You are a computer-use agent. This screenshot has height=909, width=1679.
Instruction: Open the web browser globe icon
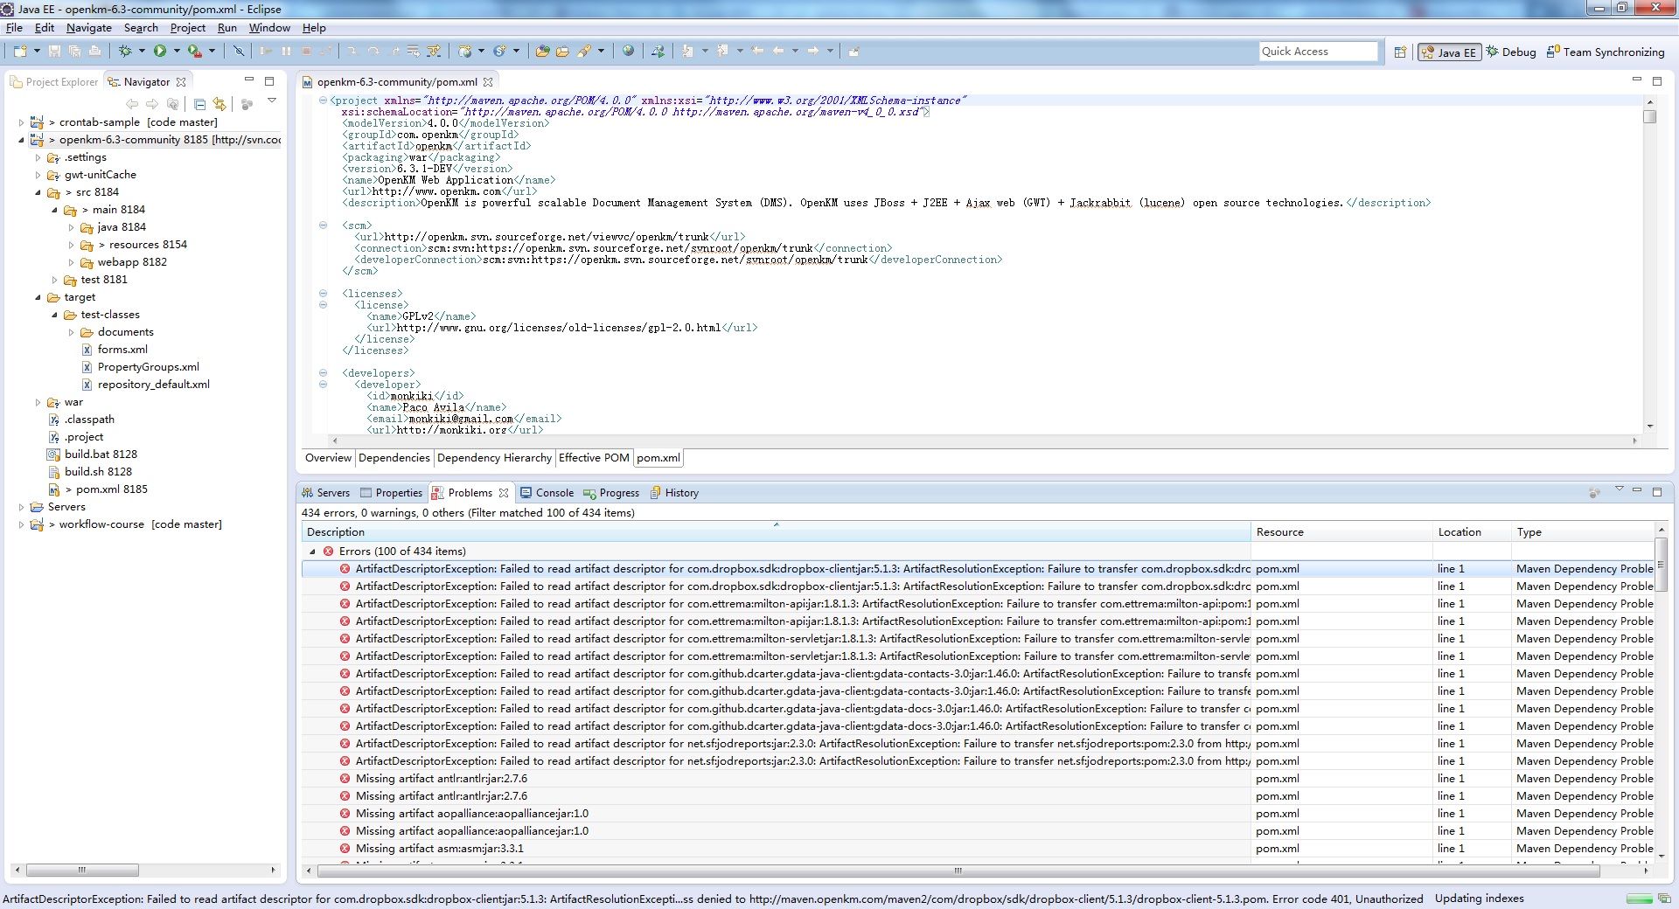pyautogui.click(x=628, y=52)
